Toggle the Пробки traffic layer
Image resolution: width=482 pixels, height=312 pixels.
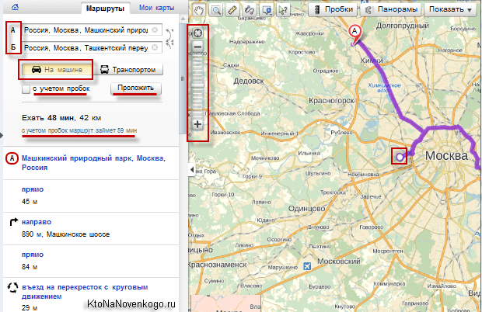[x=340, y=10]
